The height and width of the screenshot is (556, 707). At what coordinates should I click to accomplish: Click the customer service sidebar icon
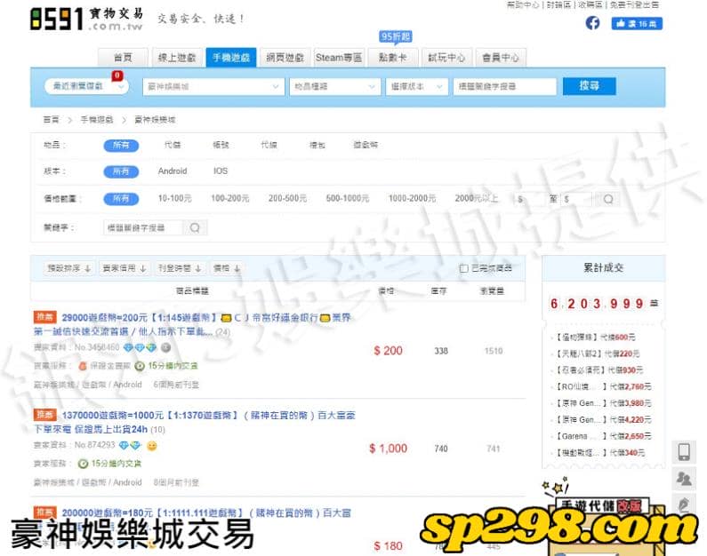tap(684, 478)
